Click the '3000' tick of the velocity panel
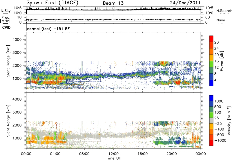The height and width of the screenshot is (160, 232). click(x=17, y=112)
